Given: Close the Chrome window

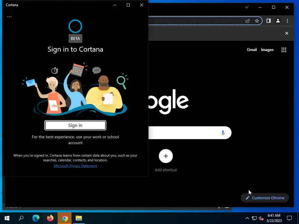Looking at the screenshot, I should coord(287,7).
